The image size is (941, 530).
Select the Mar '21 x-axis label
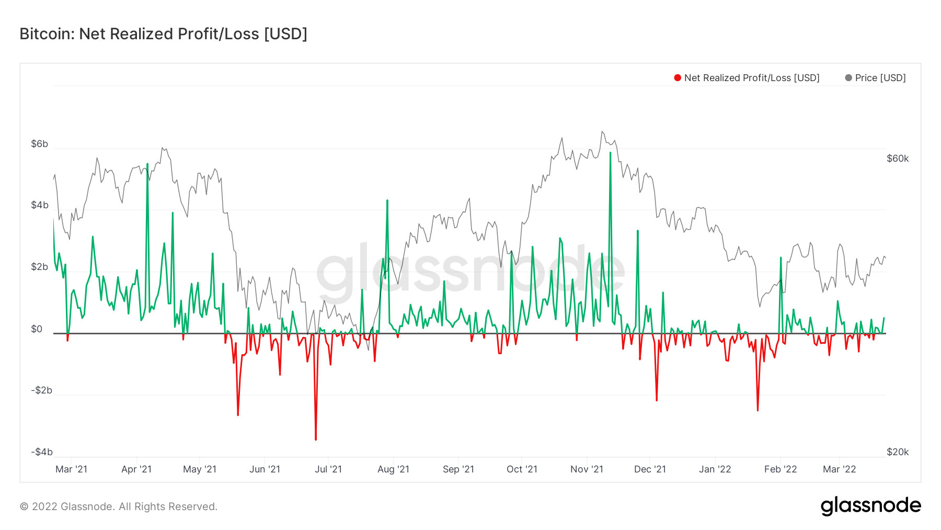pyautogui.click(x=71, y=469)
